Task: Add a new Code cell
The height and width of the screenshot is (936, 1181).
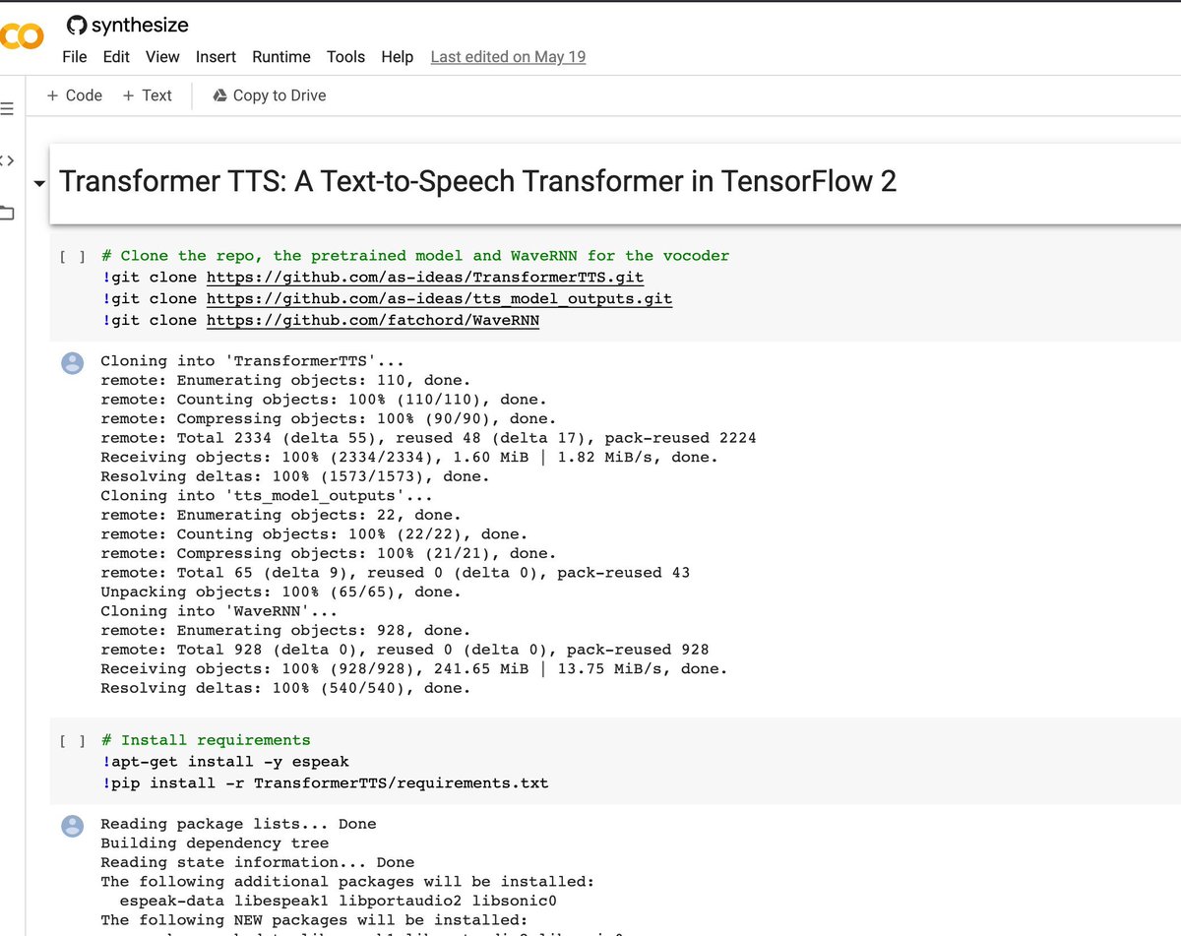Action: [x=75, y=95]
